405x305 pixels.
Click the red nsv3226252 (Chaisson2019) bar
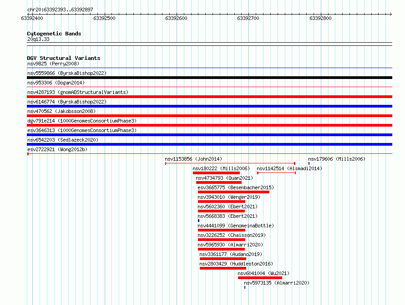[222, 240]
